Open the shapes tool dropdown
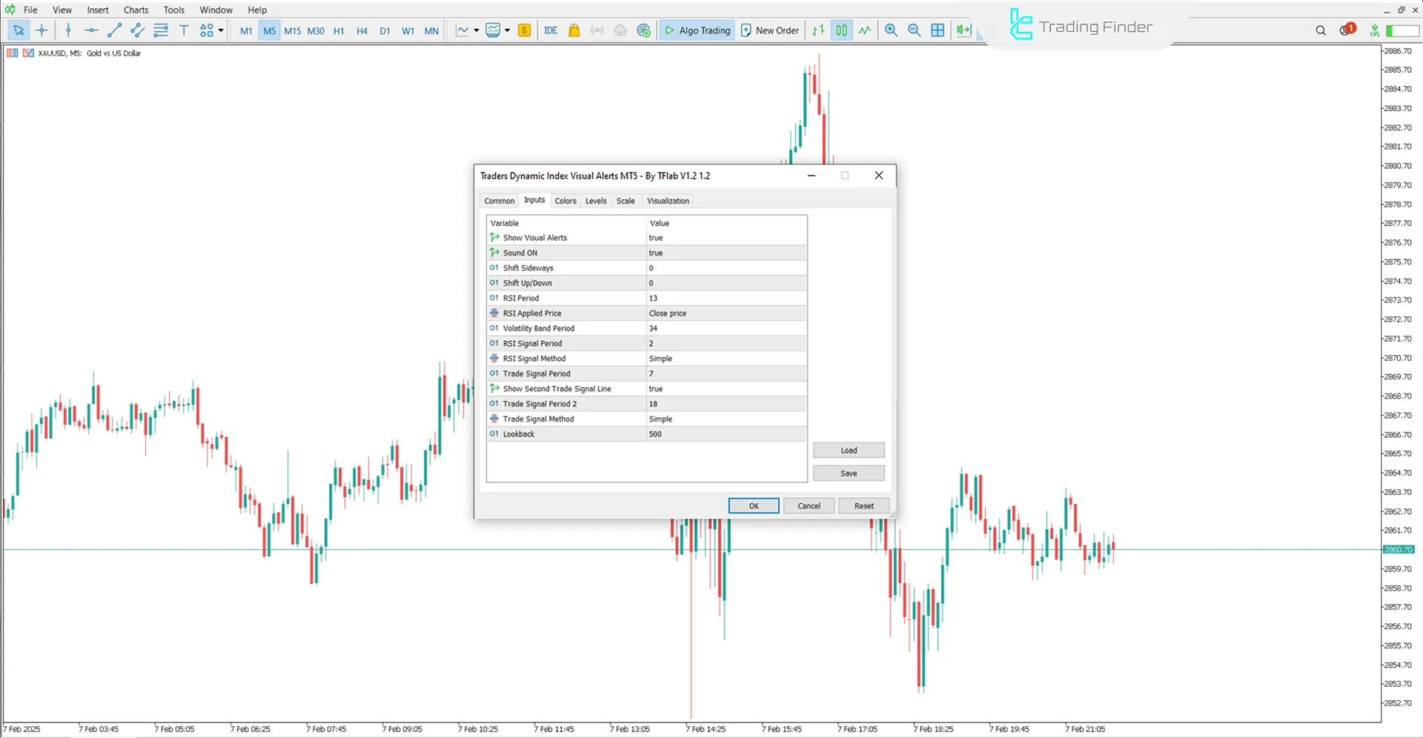This screenshot has height=738, width=1423. [x=221, y=30]
